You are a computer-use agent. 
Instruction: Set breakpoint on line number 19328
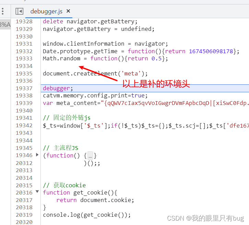[x=24, y=21]
